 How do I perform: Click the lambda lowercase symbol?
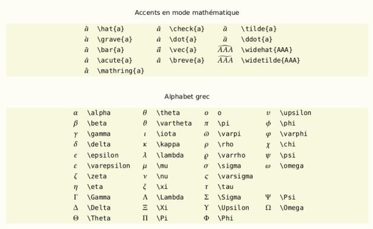click(x=144, y=155)
